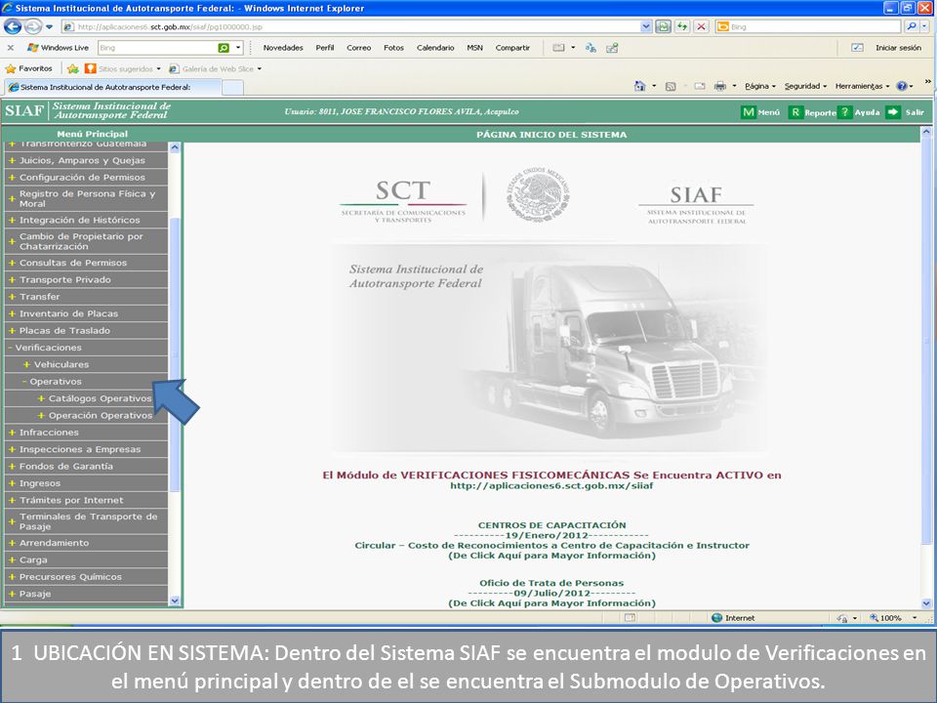Open Novedades in the Windows Live toolbar
Viewport: 937px width, 703px height.
click(283, 48)
